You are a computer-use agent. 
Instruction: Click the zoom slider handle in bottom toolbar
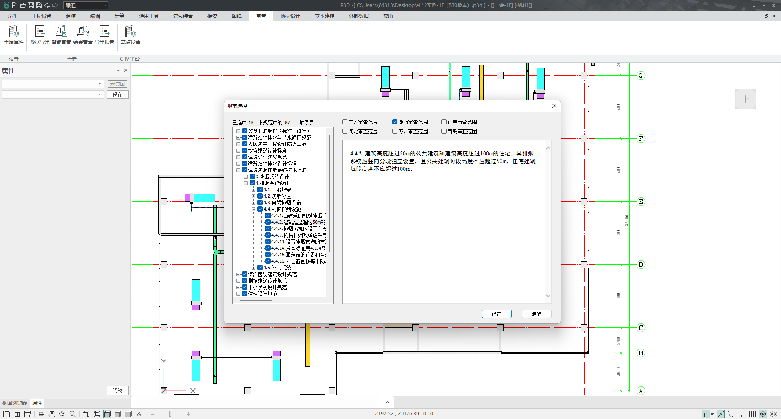(170, 414)
